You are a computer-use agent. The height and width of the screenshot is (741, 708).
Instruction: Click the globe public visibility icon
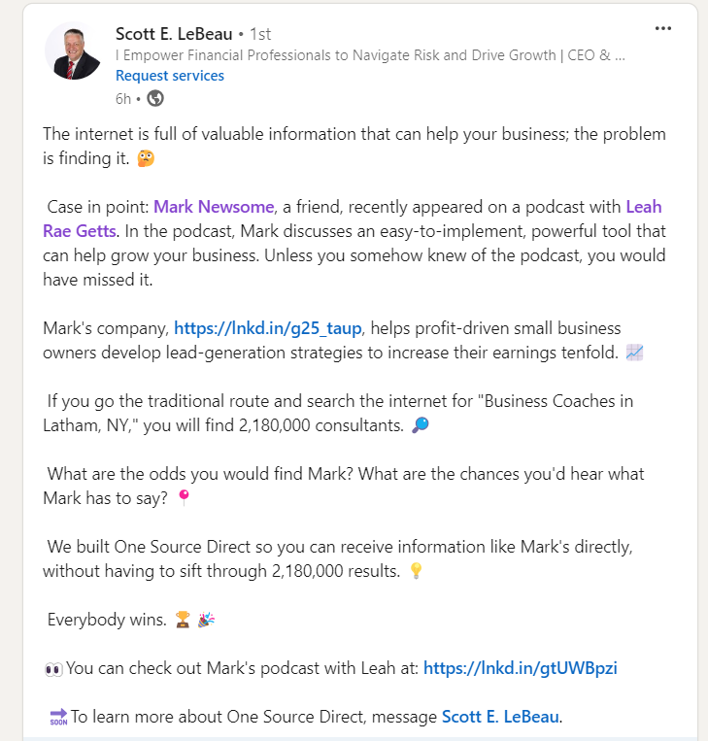pos(155,98)
